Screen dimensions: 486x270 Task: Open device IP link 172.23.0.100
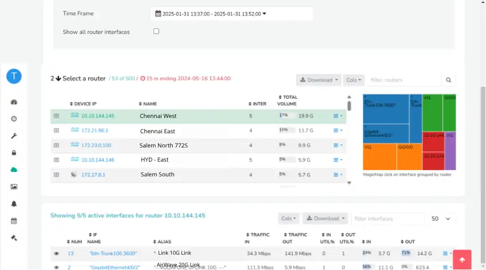click(96, 145)
